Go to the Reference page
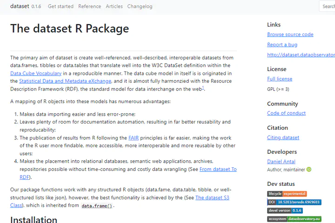 [89, 7]
